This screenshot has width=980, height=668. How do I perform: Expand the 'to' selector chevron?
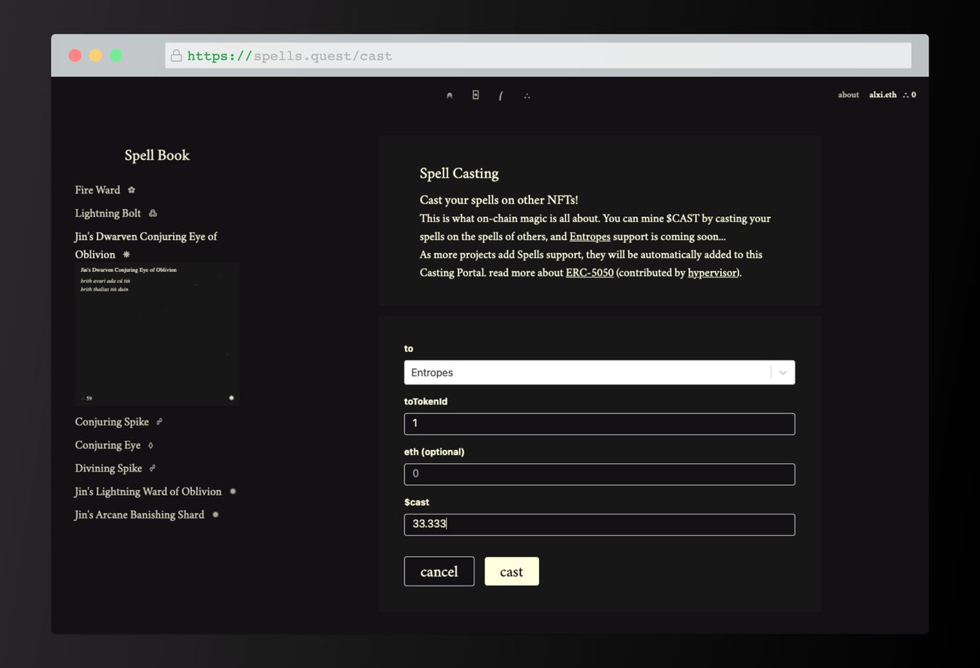pyautogui.click(x=783, y=372)
